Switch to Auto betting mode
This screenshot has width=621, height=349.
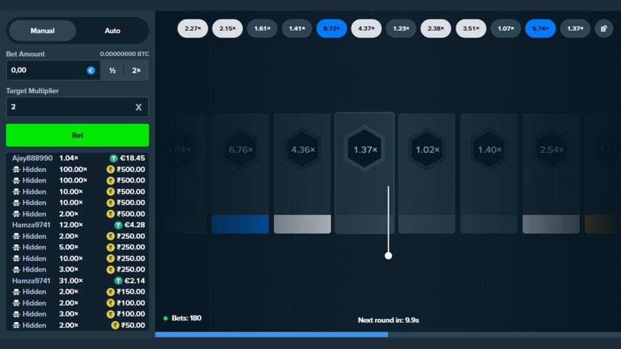click(x=113, y=30)
